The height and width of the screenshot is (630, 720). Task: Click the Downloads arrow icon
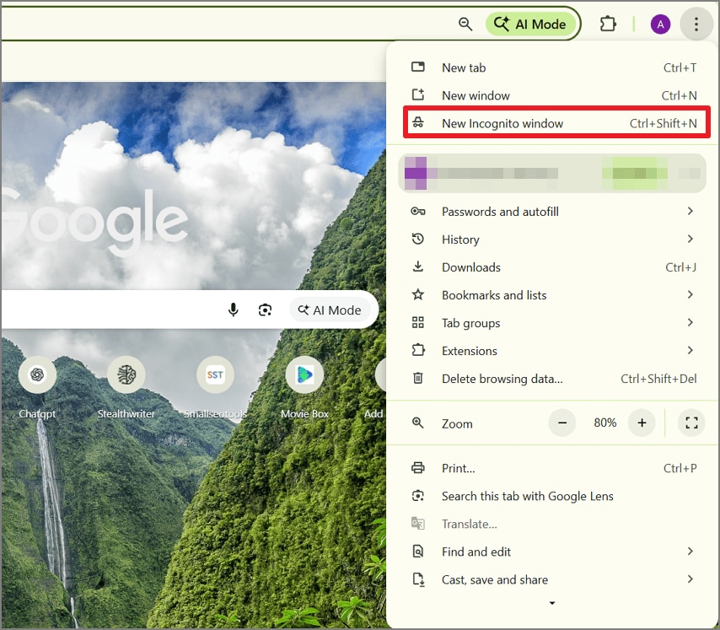pyautogui.click(x=418, y=267)
